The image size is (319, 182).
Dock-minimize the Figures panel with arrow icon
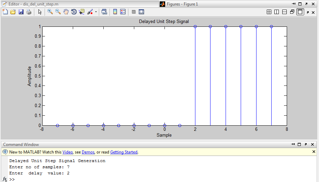pos(294,4)
